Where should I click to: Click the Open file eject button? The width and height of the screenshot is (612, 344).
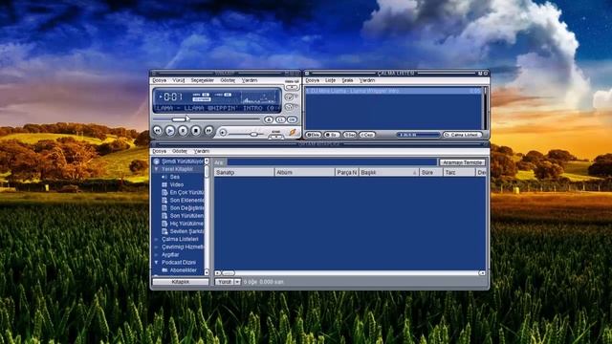[269, 119]
